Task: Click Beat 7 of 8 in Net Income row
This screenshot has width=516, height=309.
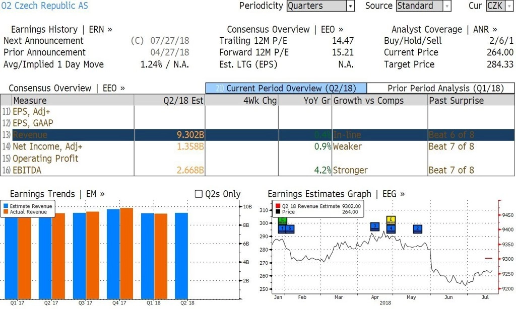Action: pos(451,146)
